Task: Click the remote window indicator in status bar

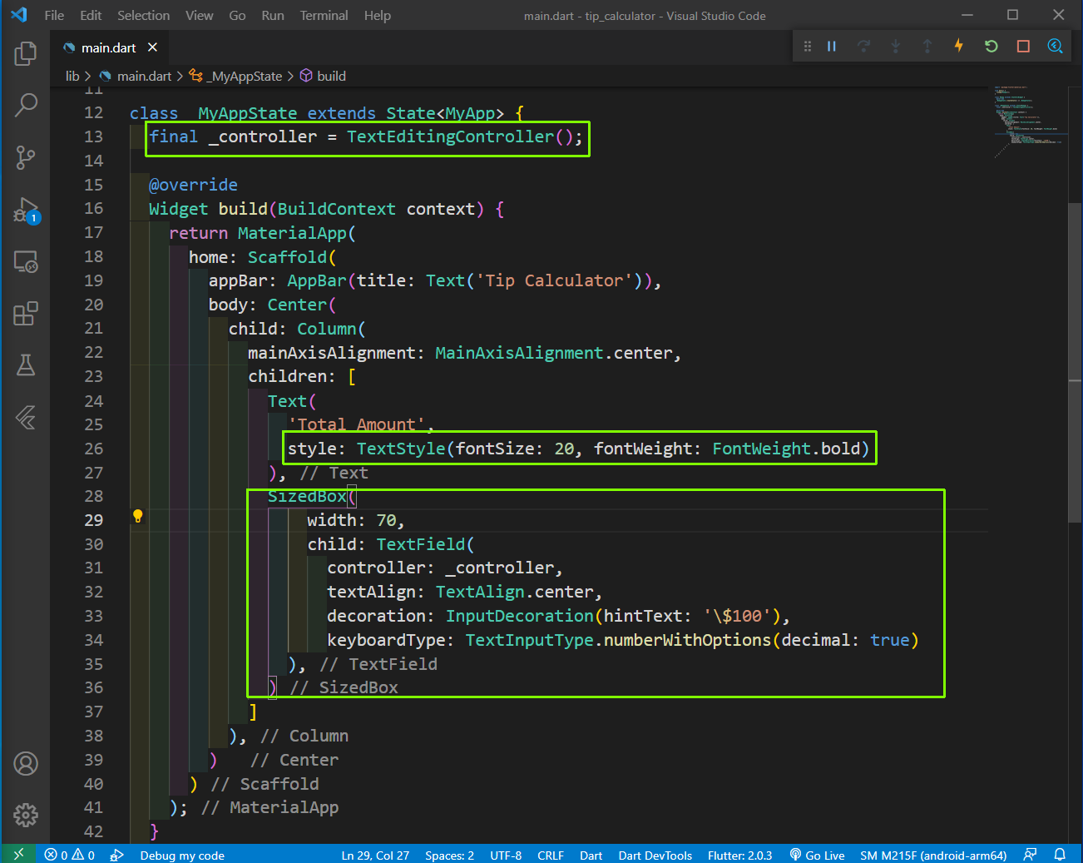Action: coord(18,854)
